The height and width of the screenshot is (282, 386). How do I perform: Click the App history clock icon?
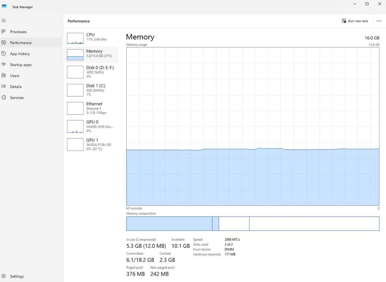[4, 53]
